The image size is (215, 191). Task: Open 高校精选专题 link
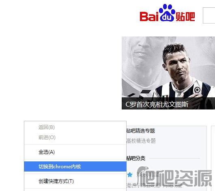click(x=141, y=141)
